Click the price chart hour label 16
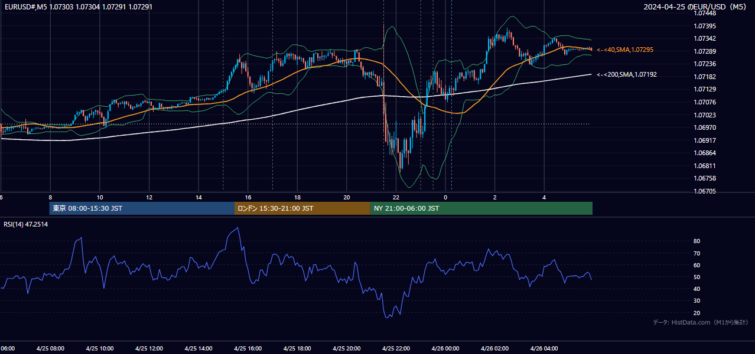Viewport: 755px width, 354px height. [248, 197]
